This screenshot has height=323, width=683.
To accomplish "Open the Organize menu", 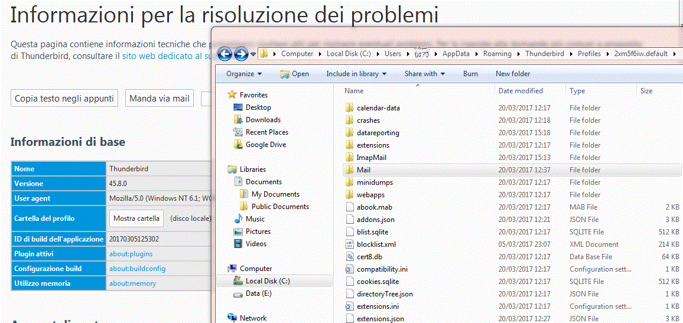I will point(244,74).
